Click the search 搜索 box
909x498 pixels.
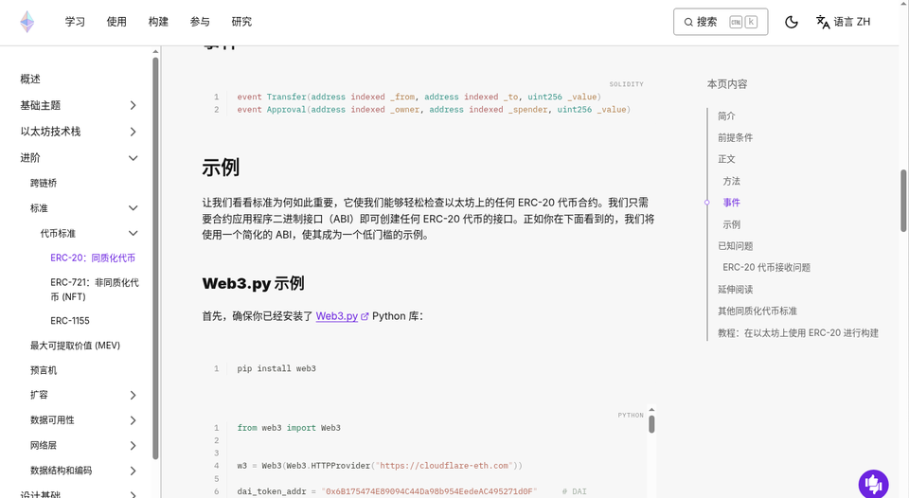point(721,22)
